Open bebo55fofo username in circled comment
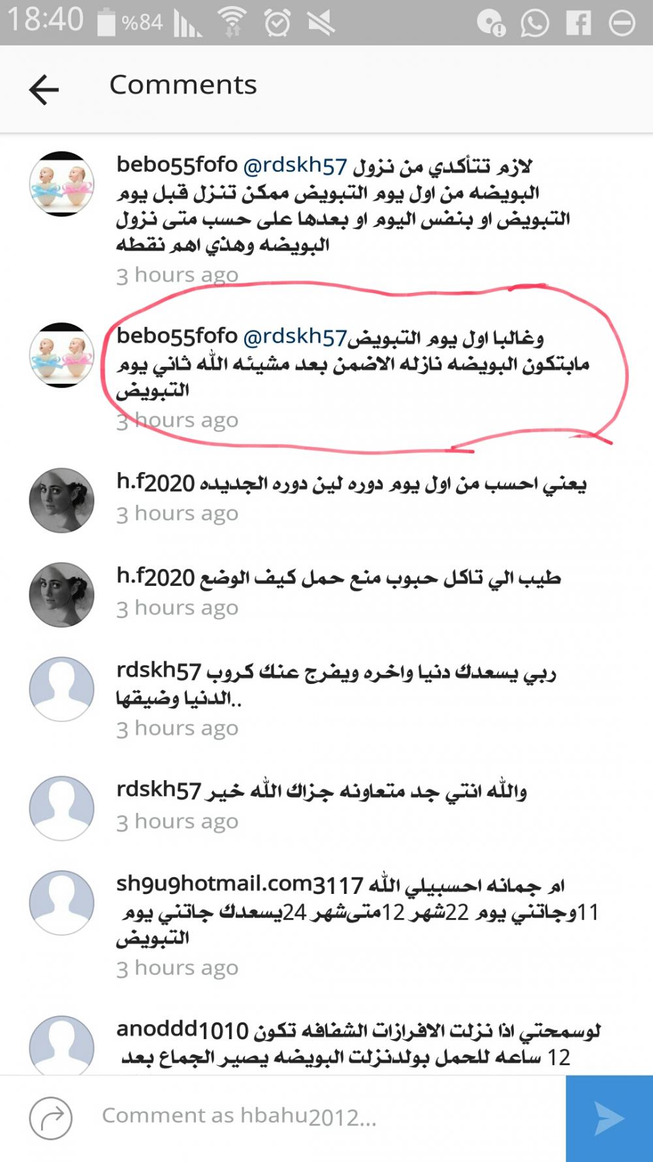 (x=177, y=335)
